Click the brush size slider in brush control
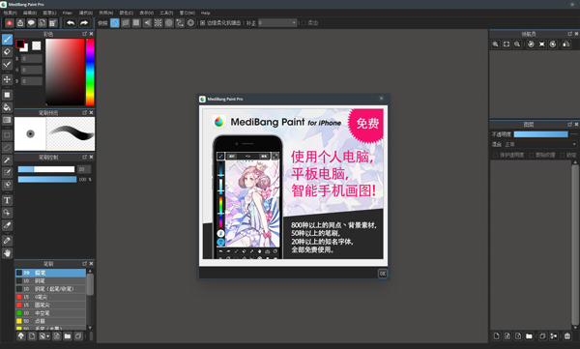This screenshot has height=349, width=580. (46, 169)
